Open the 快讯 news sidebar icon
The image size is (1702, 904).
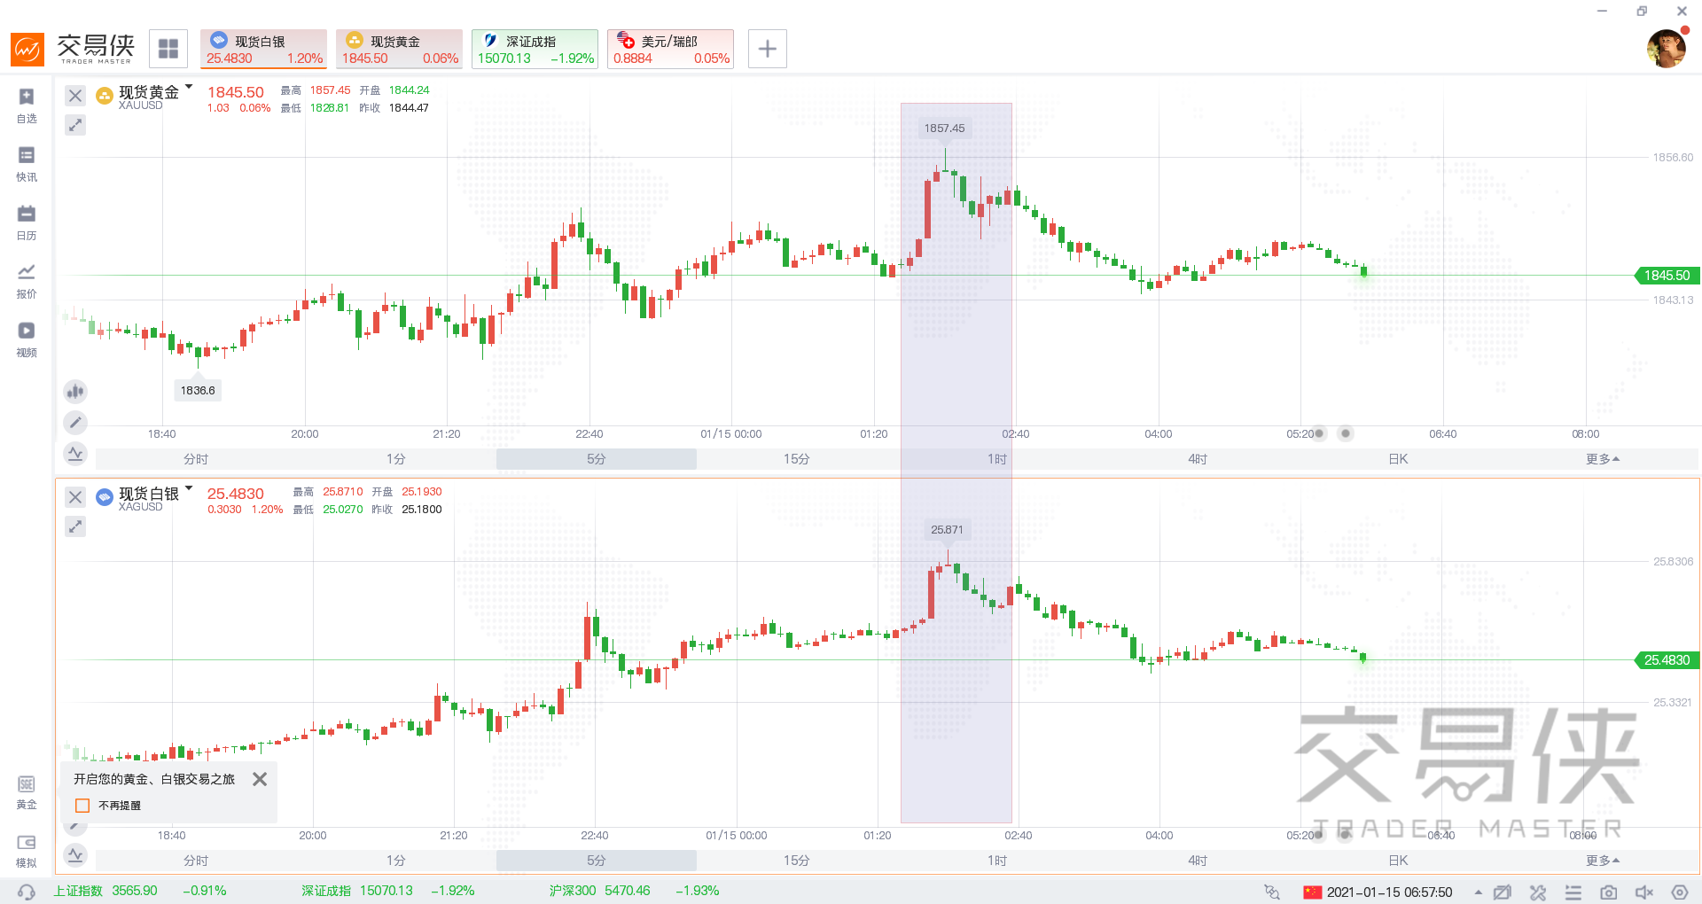[27, 163]
